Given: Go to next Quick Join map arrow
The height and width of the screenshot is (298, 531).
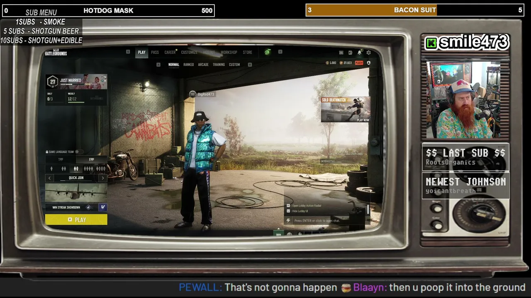Looking at the screenshot, I should (x=103, y=178).
